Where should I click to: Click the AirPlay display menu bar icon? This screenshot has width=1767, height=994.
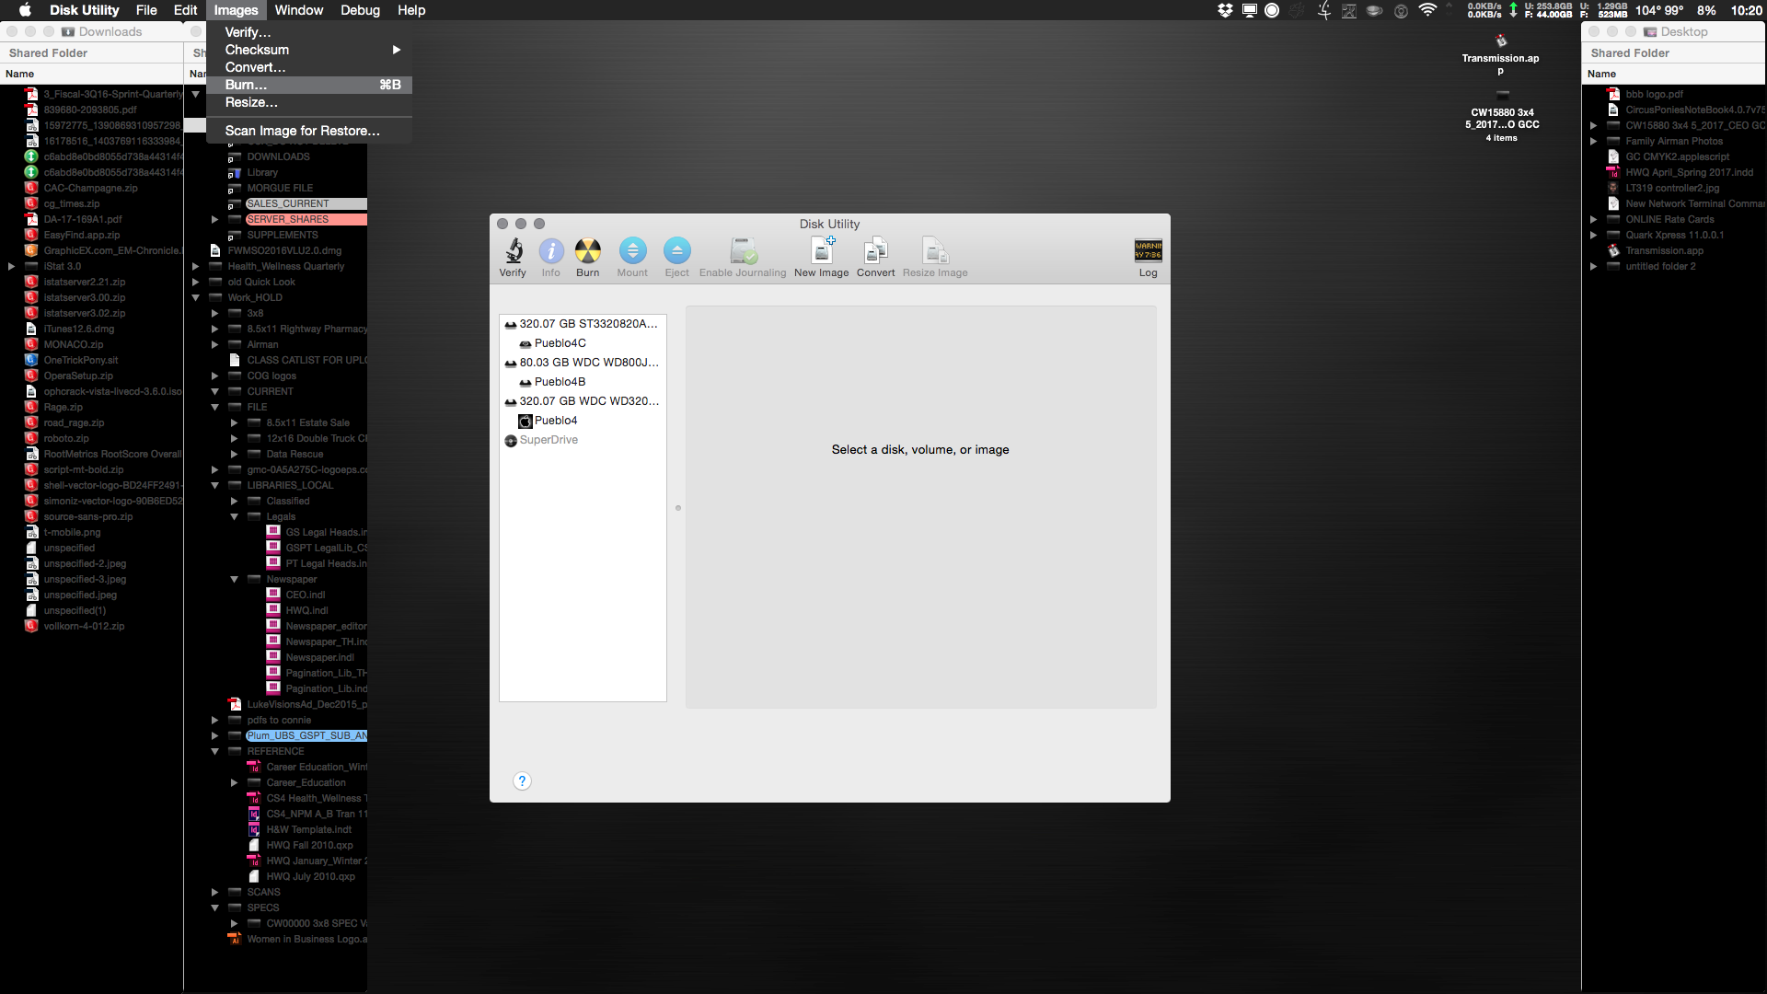click(x=1250, y=10)
